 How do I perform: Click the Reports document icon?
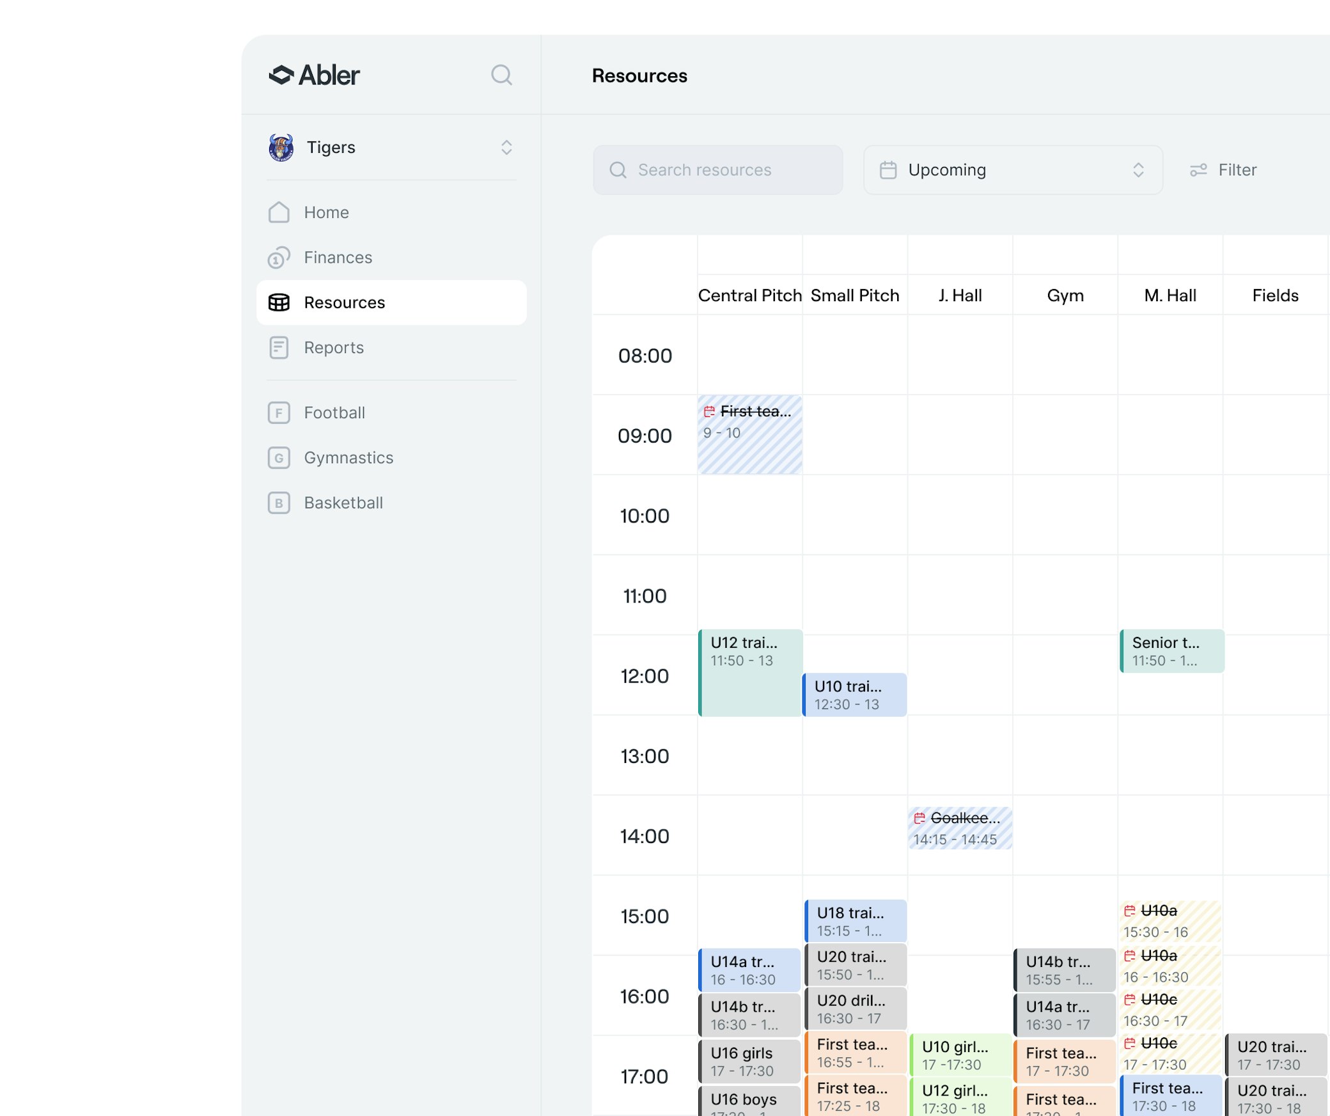[x=279, y=348]
